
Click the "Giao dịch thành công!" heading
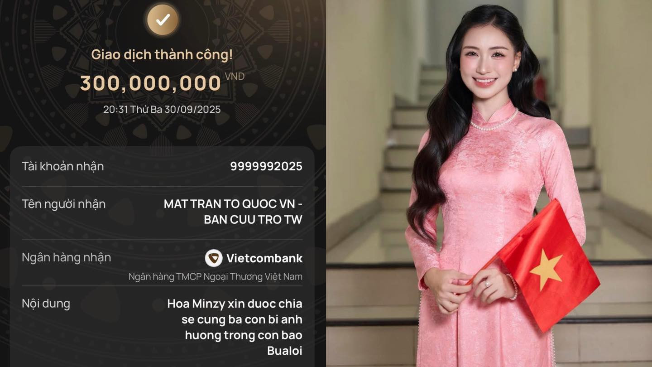162,55
